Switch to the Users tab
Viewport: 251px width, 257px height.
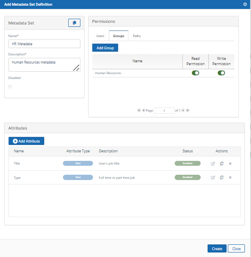[x=100, y=36]
